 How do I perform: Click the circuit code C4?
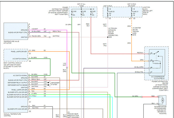[45, 91]
